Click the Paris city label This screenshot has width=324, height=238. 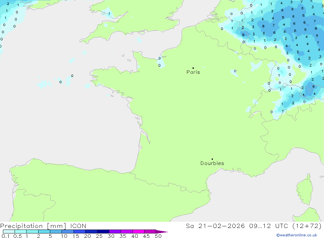pyautogui.click(x=193, y=72)
